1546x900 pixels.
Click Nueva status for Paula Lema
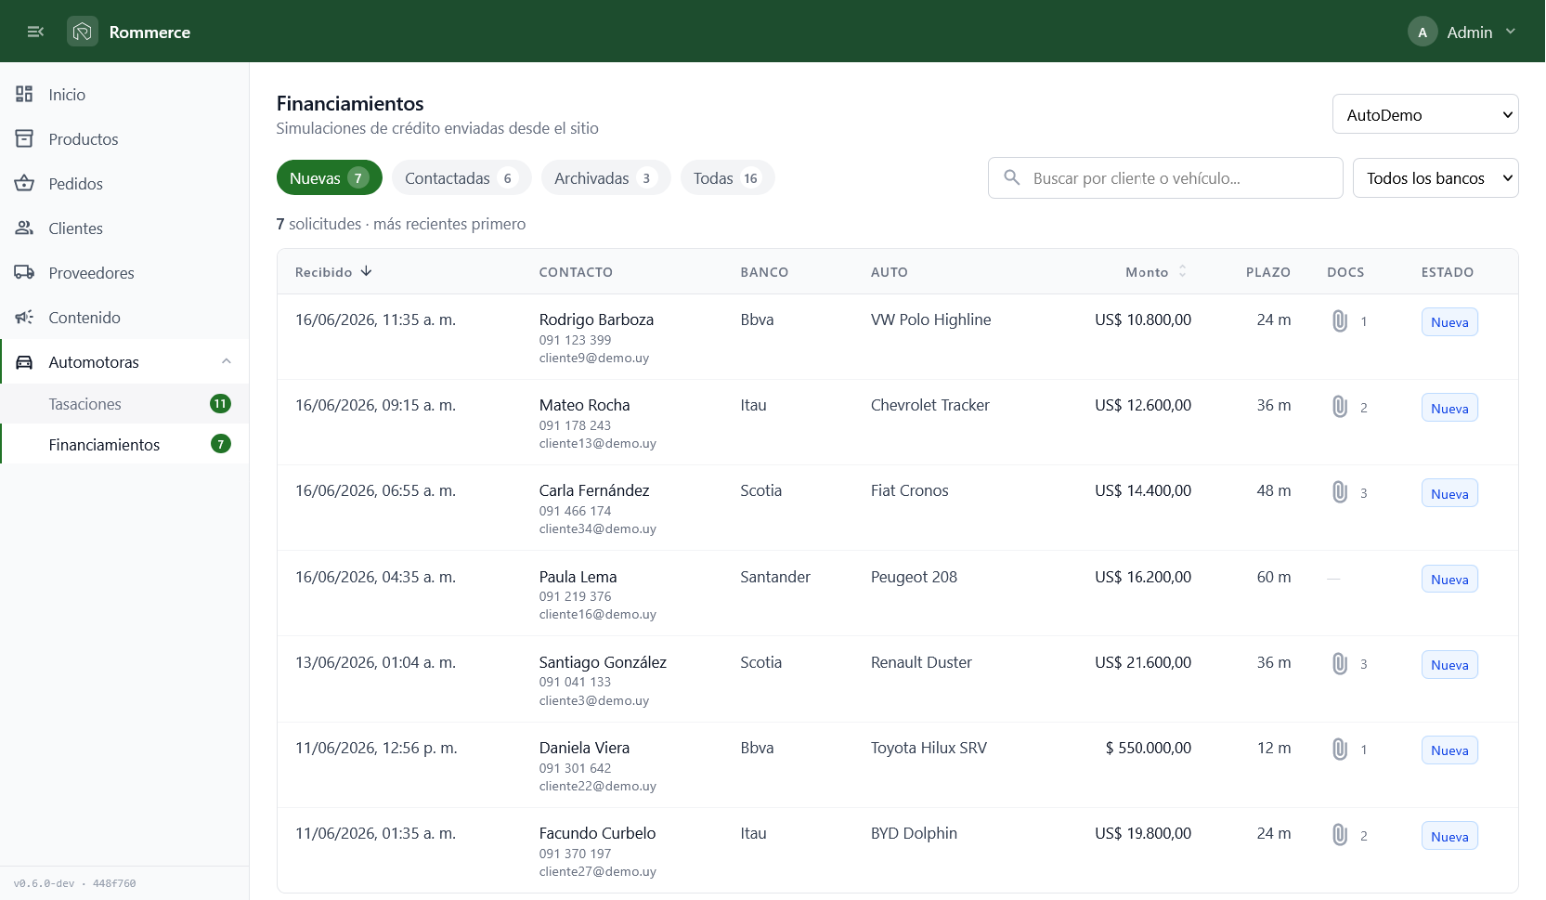tap(1449, 580)
